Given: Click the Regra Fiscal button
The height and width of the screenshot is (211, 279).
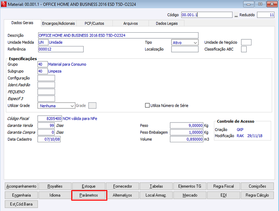Looking at the screenshot, I should (x=224, y=186).
